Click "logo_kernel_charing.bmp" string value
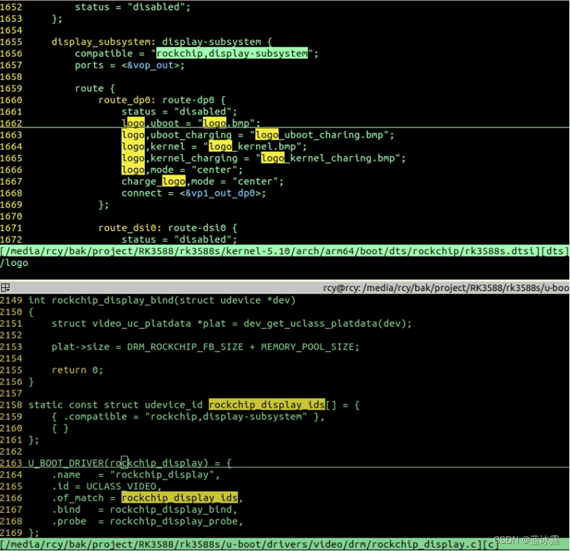The width and height of the screenshot is (570, 551). [x=328, y=158]
